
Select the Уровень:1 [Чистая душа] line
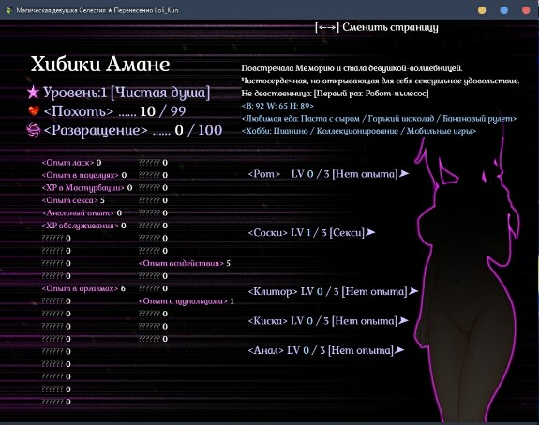(127, 93)
